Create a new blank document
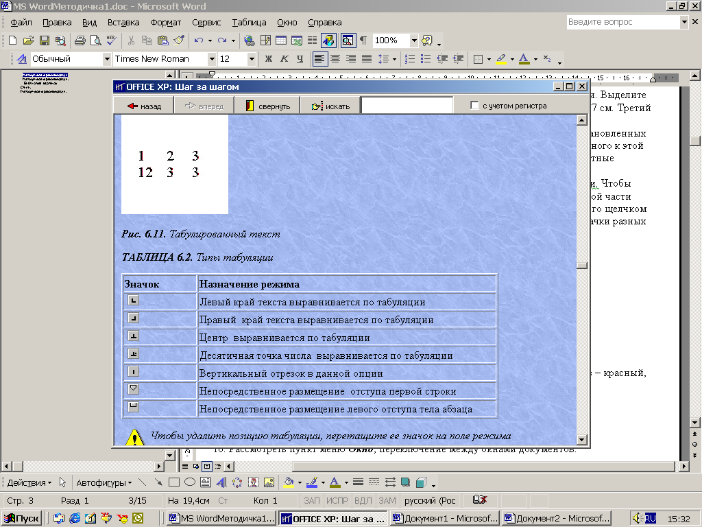 [x=12, y=40]
